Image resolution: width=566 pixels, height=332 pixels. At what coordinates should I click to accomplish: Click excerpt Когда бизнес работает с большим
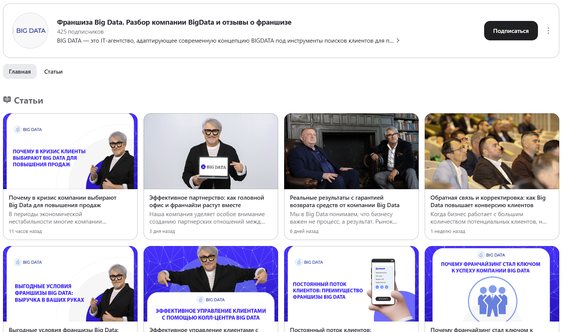tap(489, 218)
